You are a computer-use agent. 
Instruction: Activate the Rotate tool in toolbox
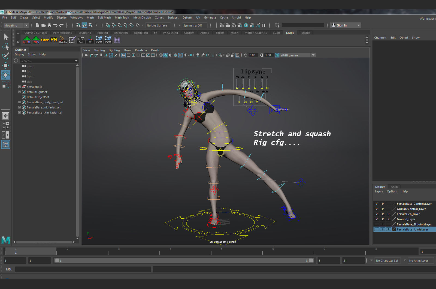tap(6, 75)
